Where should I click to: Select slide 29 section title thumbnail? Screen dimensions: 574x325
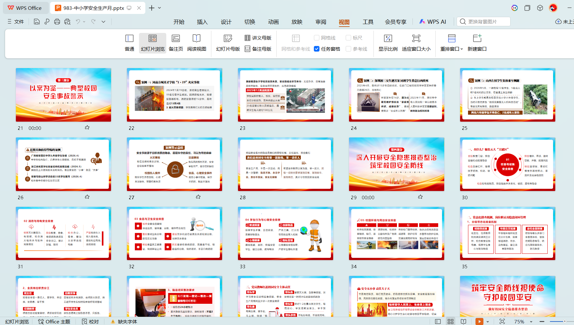397,164
